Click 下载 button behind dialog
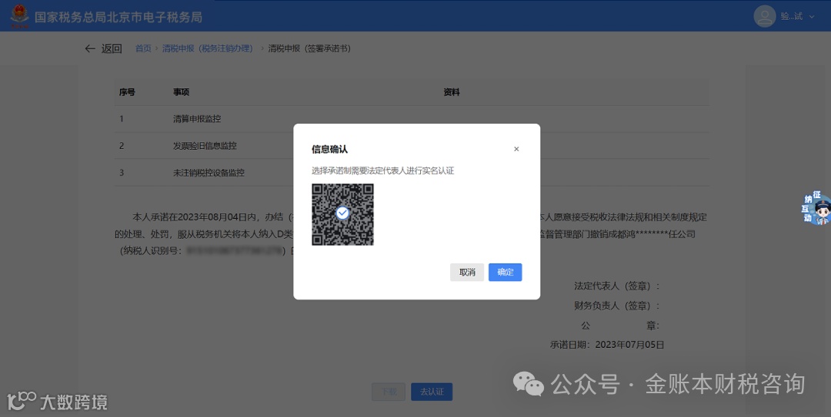831x417 pixels. [389, 392]
